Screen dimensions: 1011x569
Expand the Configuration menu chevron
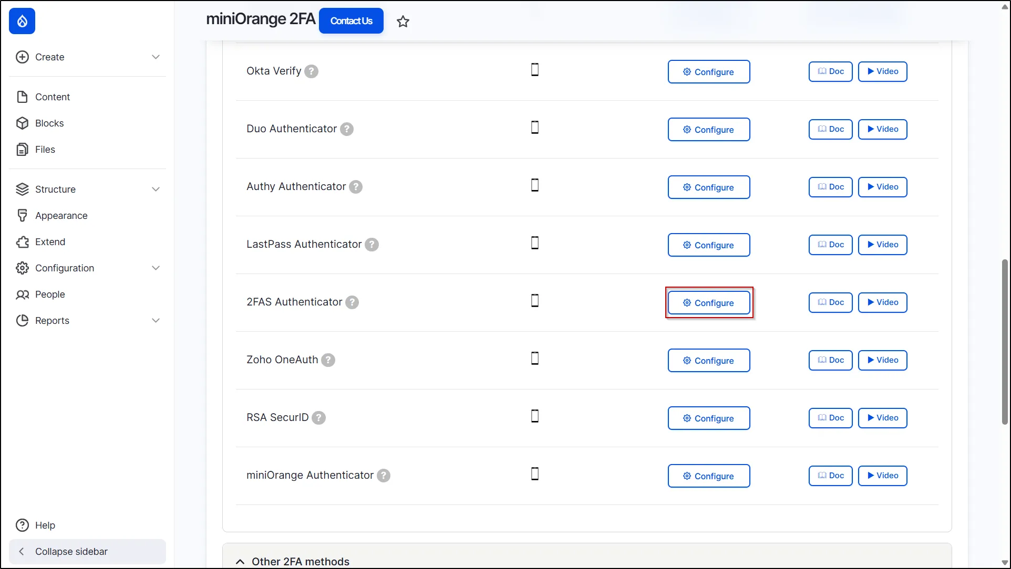pos(156,268)
